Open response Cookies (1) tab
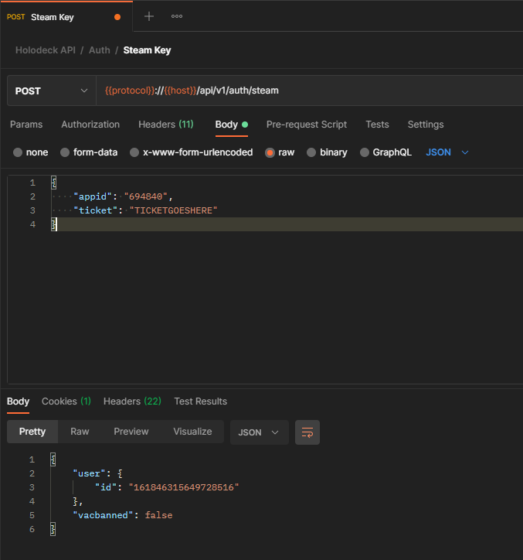This screenshot has height=560, width=523. pos(66,401)
